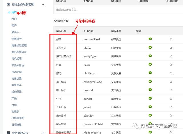The height and width of the screenshot is (134, 183).
Task: Click the 员工编号 field name cell
Action: [x=61, y=82]
